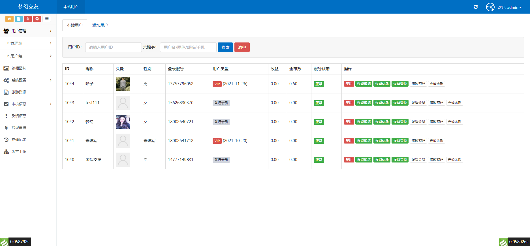The height and width of the screenshot is (246, 530).
Task: Click the refresh icon in top bar
Action: tap(476, 7)
